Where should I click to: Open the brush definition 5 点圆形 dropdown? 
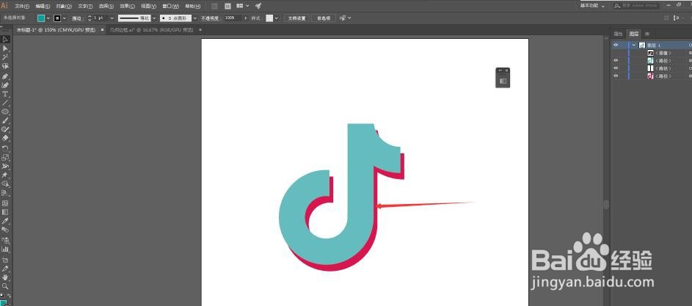tap(195, 18)
